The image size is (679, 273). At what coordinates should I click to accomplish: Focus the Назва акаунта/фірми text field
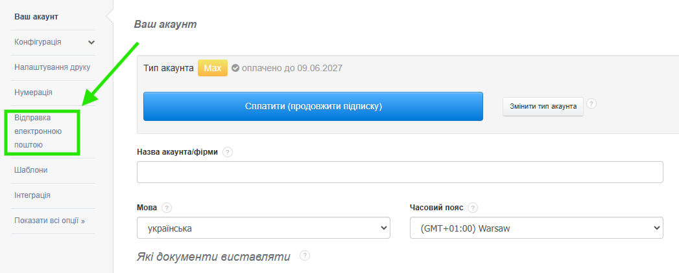tap(399, 172)
